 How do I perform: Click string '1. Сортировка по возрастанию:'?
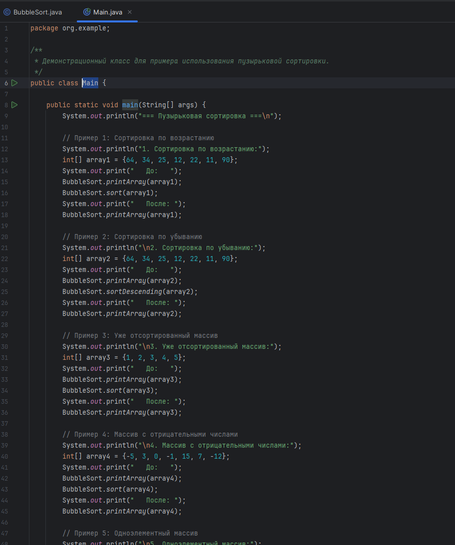coord(200,149)
